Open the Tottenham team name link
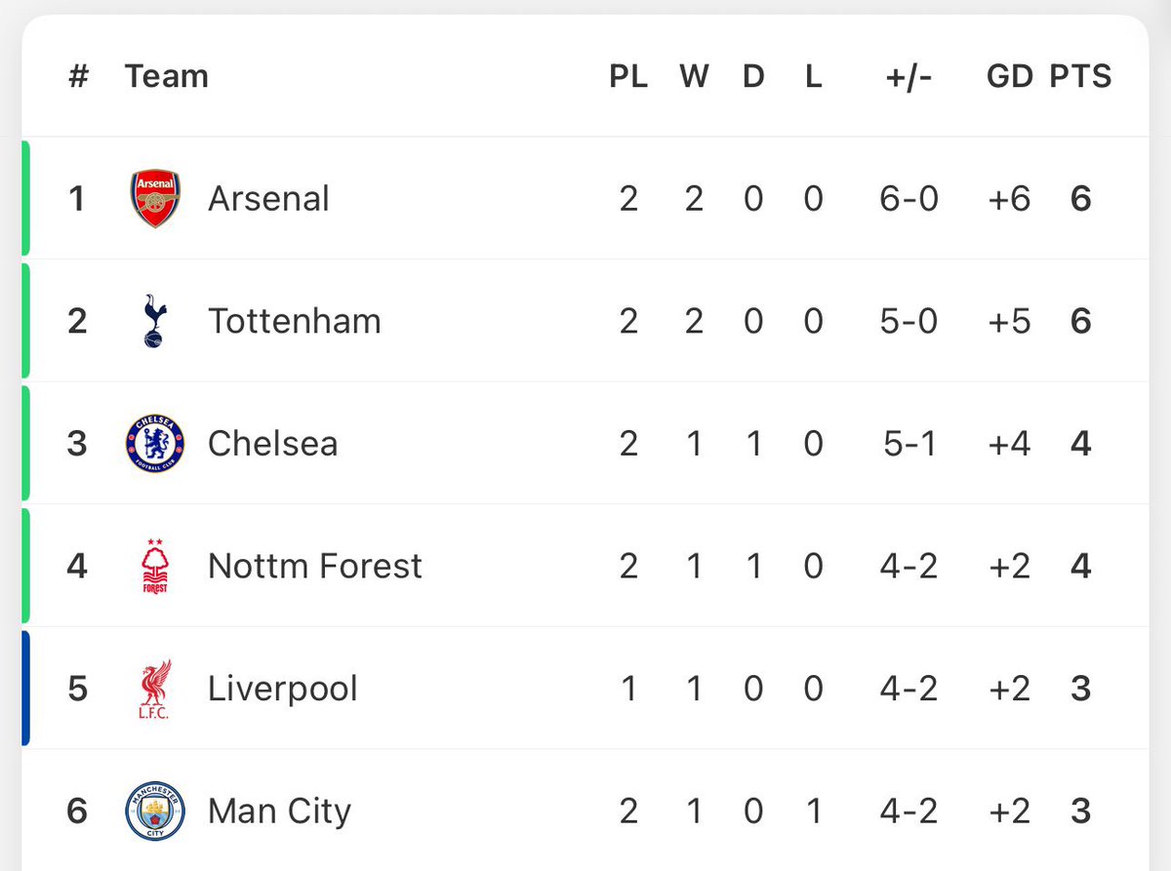The image size is (1171, 871). (x=294, y=321)
